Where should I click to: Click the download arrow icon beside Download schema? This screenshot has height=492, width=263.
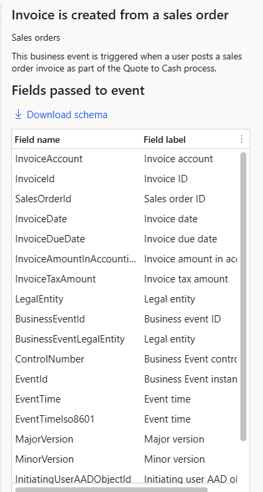pos(19,115)
